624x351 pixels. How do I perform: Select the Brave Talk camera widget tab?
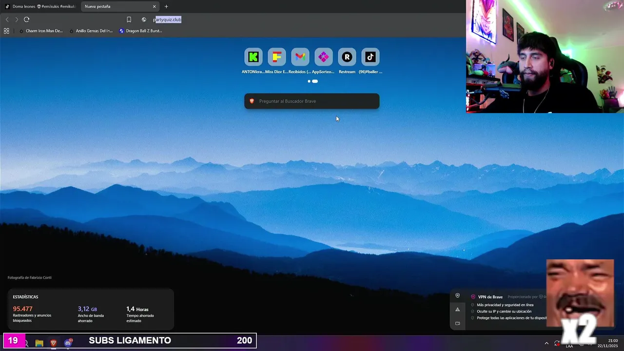pyautogui.click(x=457, y=323)
